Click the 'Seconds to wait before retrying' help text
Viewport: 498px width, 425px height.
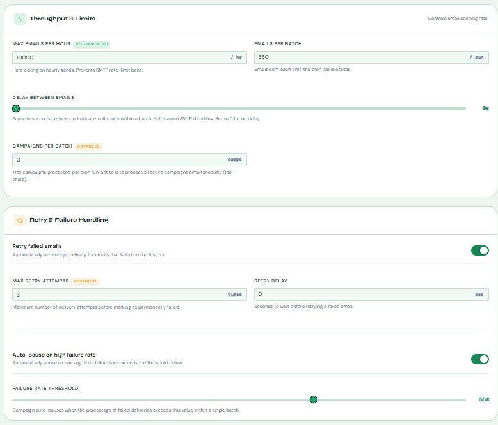[x=303, y=307]
